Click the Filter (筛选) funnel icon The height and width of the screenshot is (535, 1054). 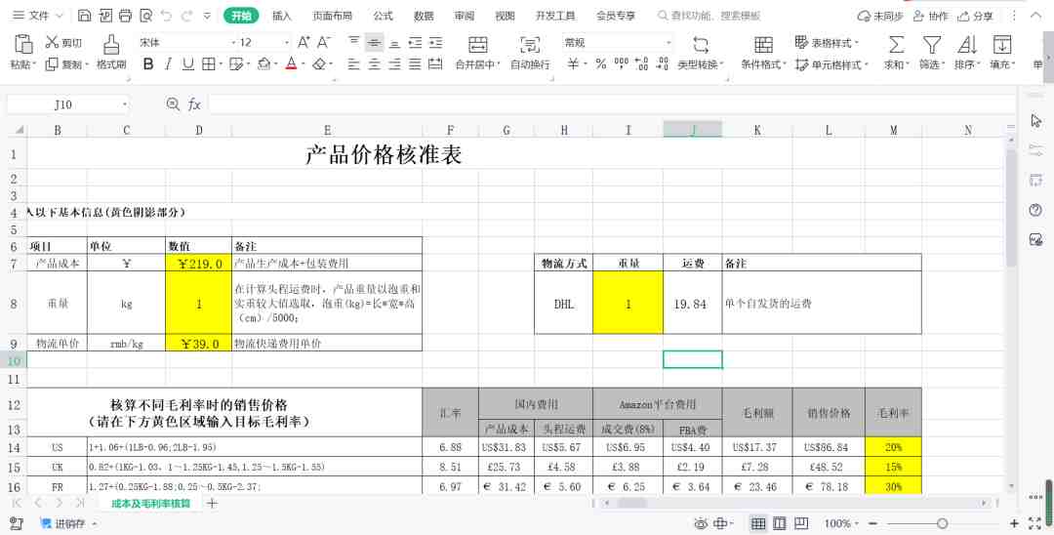click(x=932, y=44)
